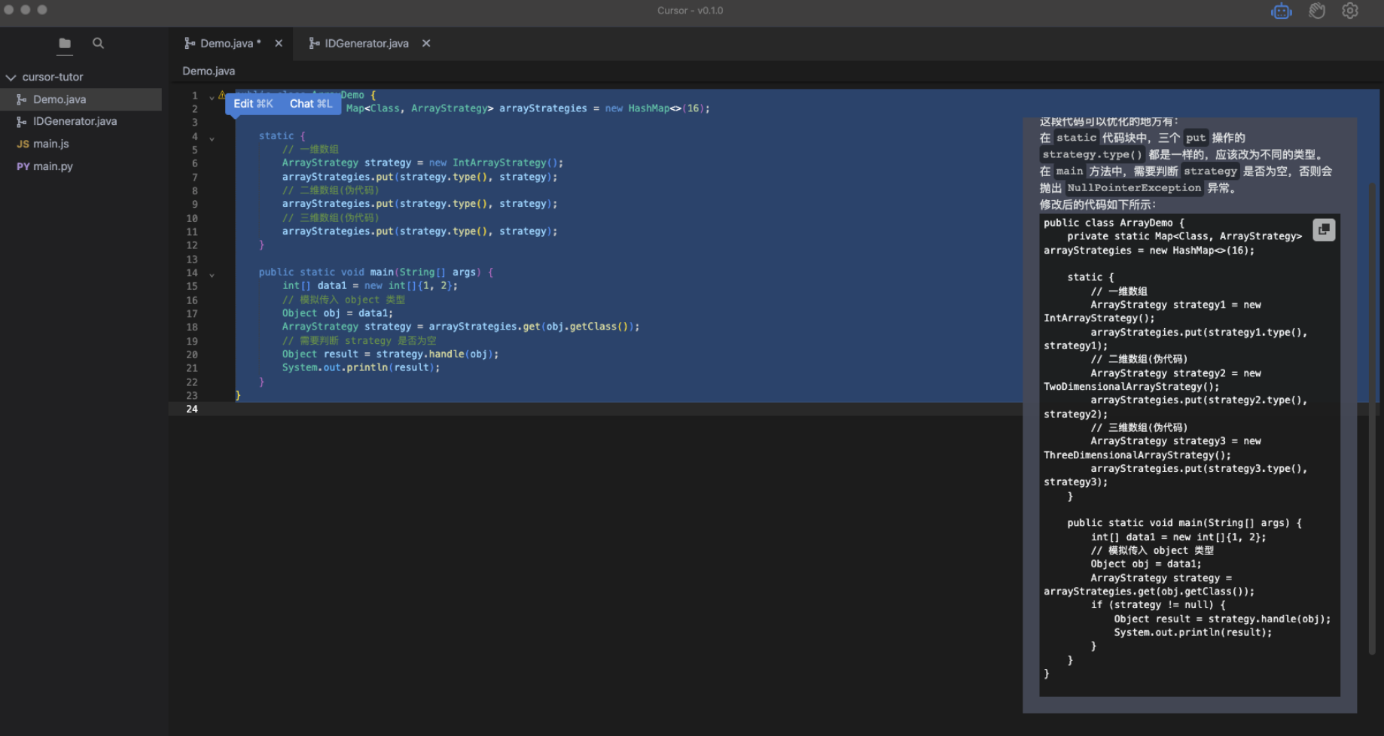
Task: Open Demo.java in the file tree
Action: pos(81,99)
